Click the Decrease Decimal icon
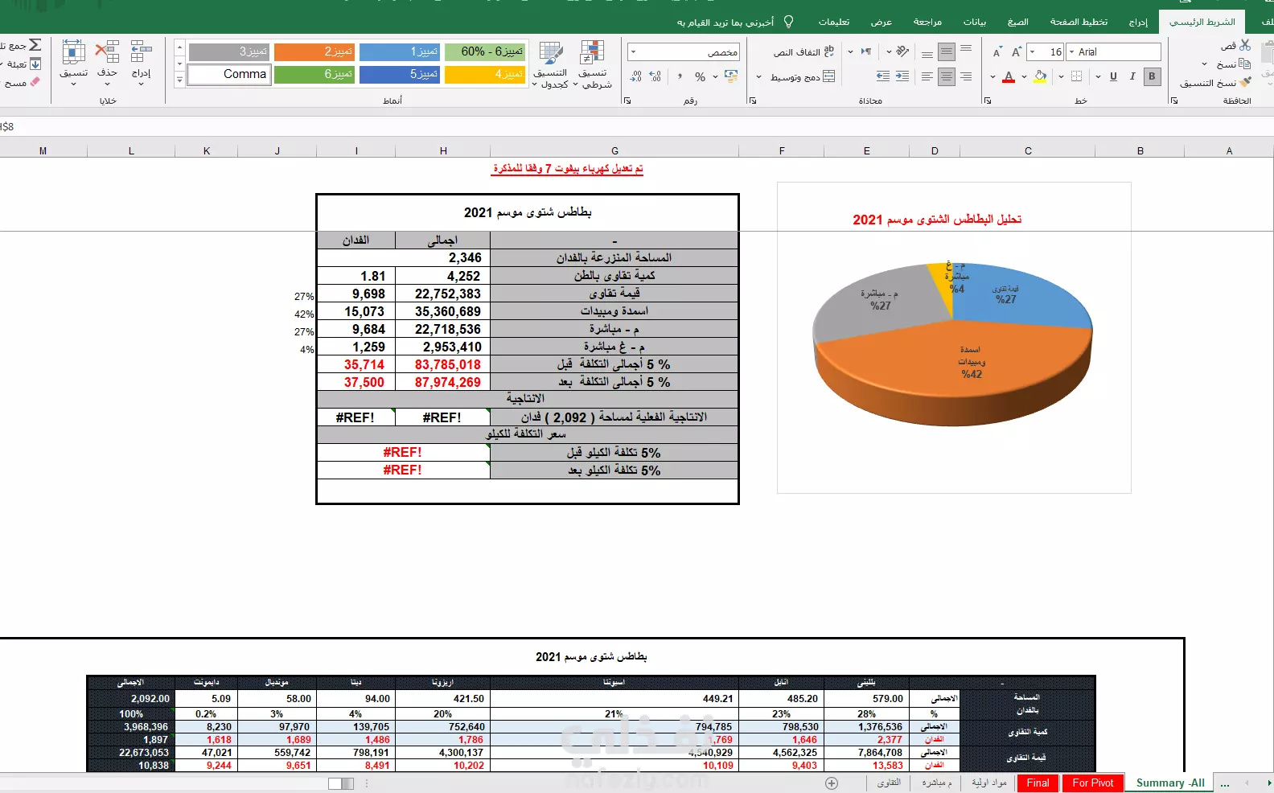 [635, 76]
